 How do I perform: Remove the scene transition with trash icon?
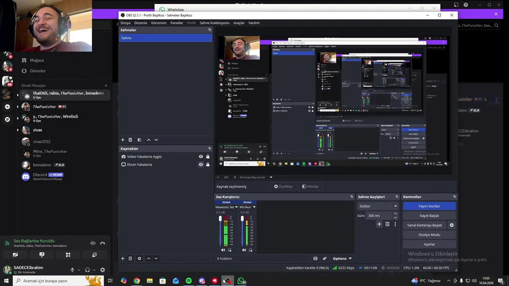pyautogui.click(x=387, y=224)
